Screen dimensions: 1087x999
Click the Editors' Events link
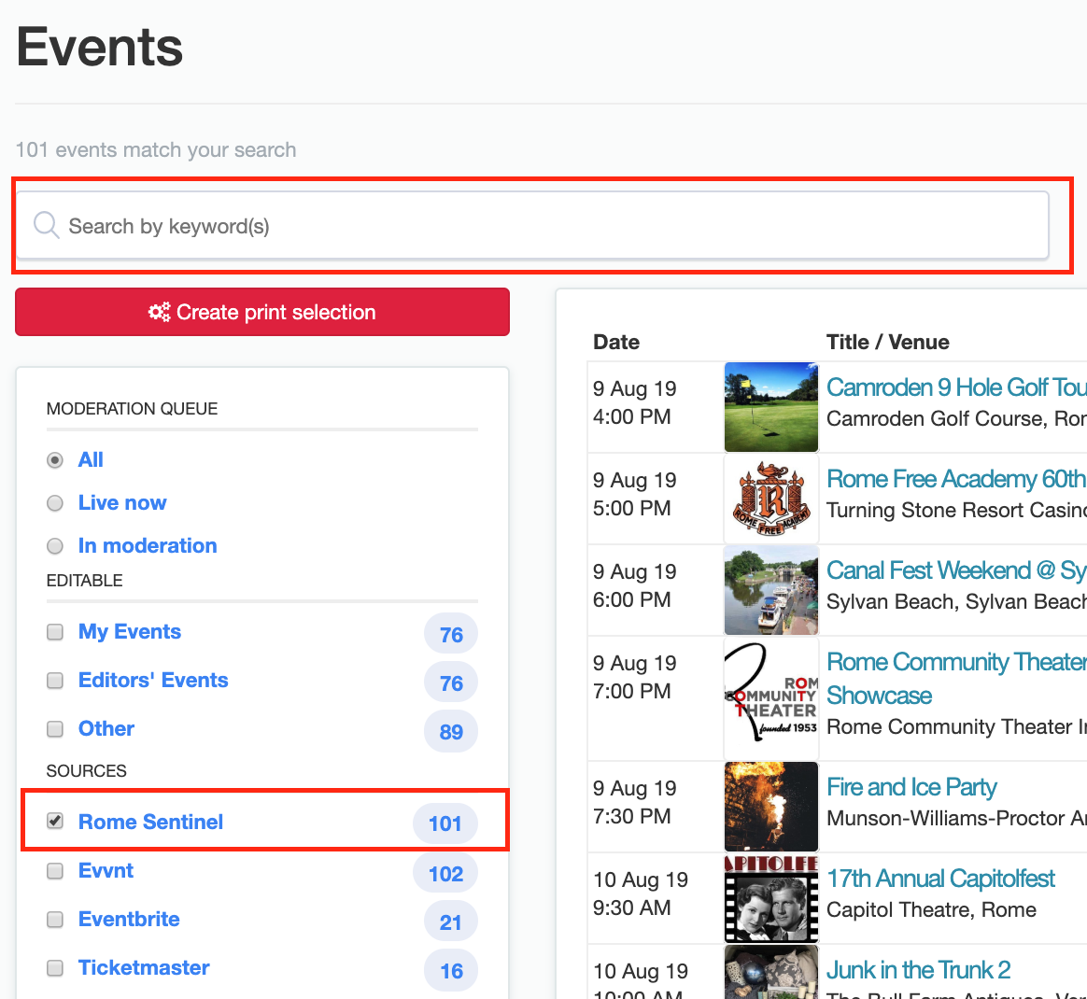[x=153, y=680]
